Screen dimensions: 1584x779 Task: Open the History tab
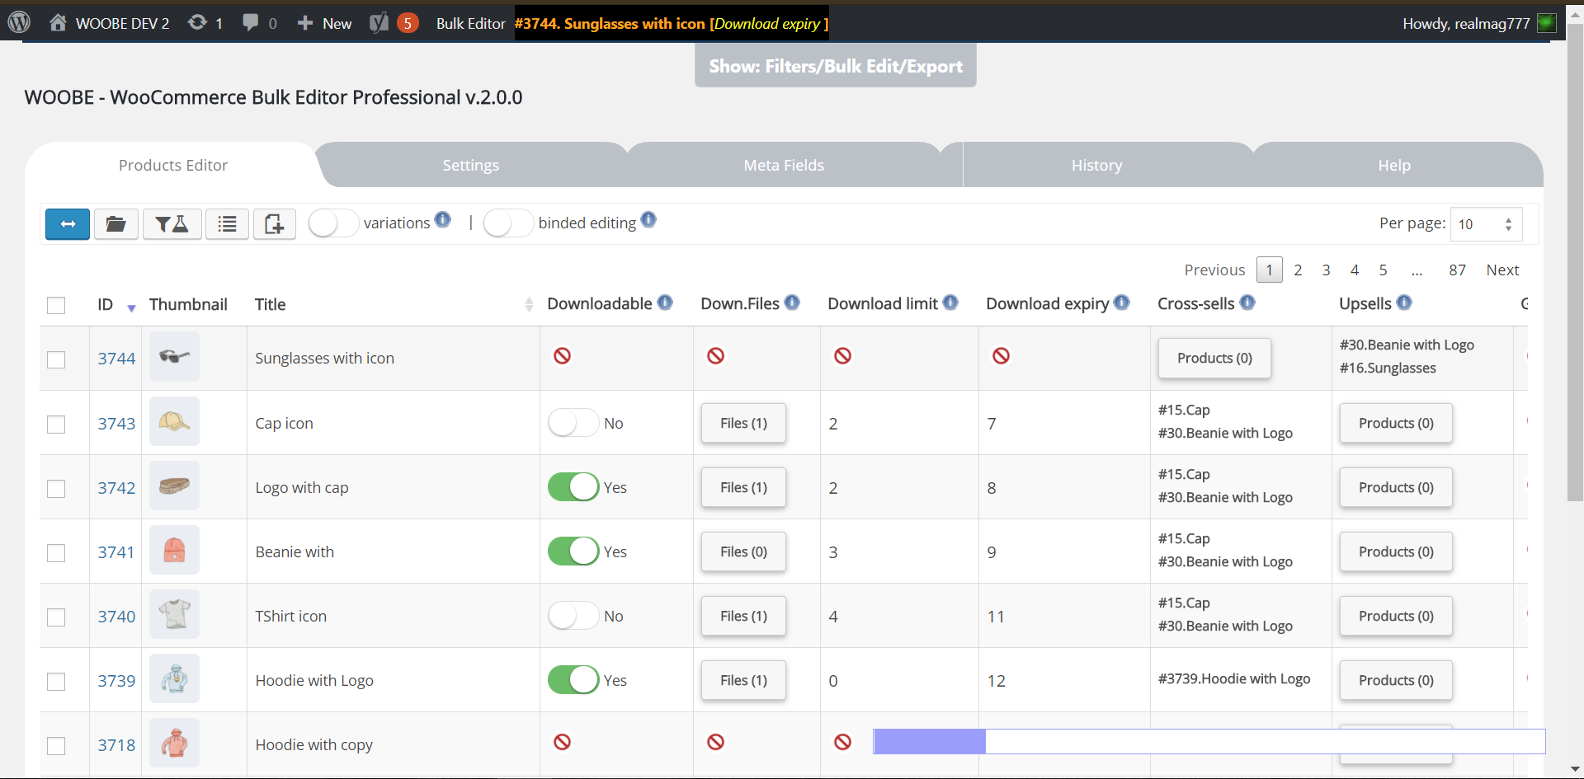click(1096, 166)
